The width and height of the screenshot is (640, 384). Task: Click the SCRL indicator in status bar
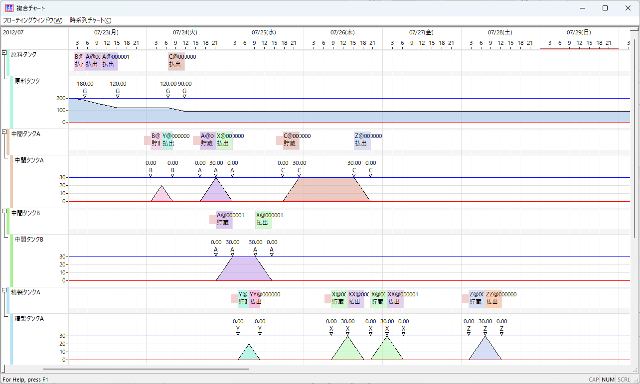pos(624,380)
